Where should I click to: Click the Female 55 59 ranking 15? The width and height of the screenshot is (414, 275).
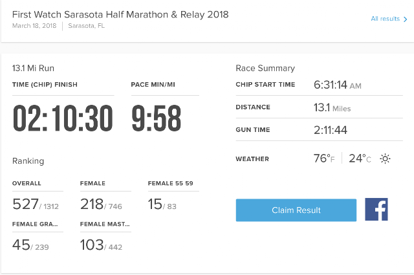[x=155, y=204]
